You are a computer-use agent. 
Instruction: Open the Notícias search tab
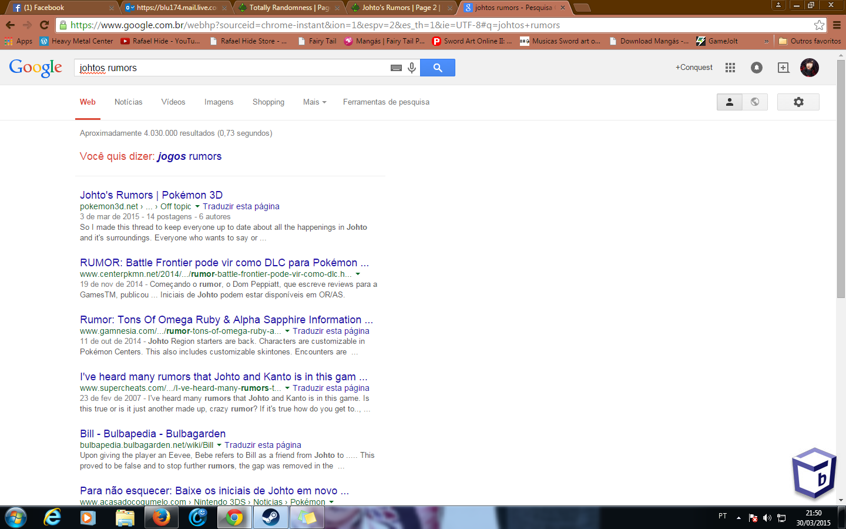coord(128,102)
